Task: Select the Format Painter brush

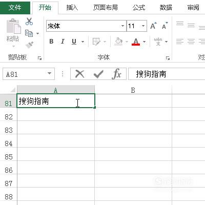Action: 29,45
